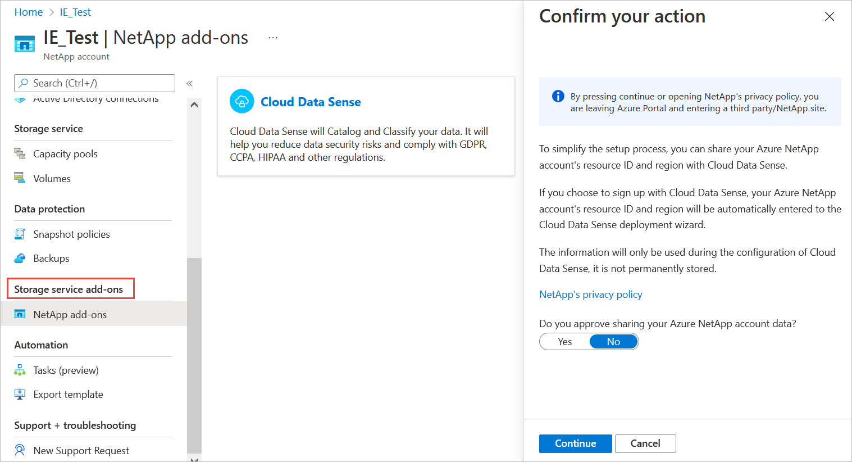Click the New Support Request icon

point(20,450)
